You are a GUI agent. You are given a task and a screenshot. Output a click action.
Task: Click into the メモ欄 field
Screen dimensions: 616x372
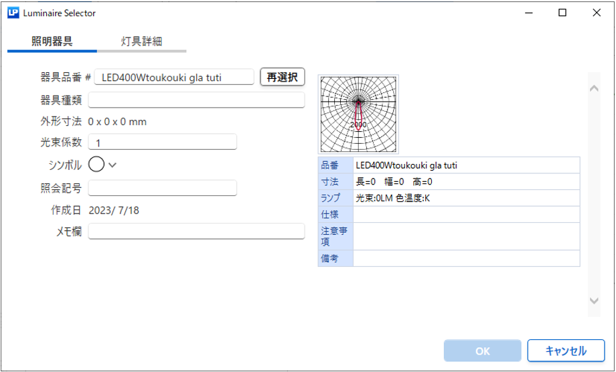tap(196, 231)
